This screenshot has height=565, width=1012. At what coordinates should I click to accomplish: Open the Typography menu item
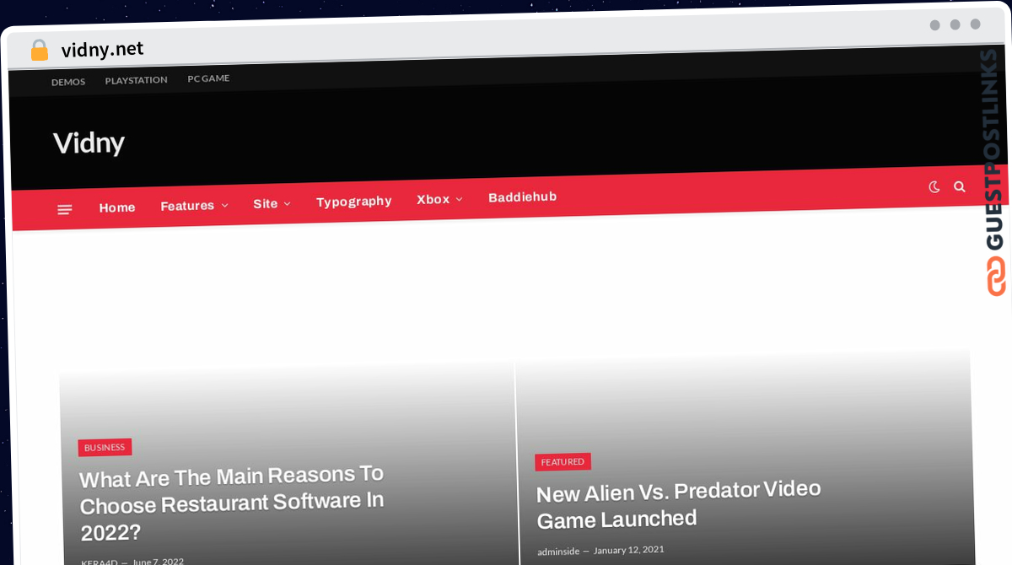tap(354, 202)
